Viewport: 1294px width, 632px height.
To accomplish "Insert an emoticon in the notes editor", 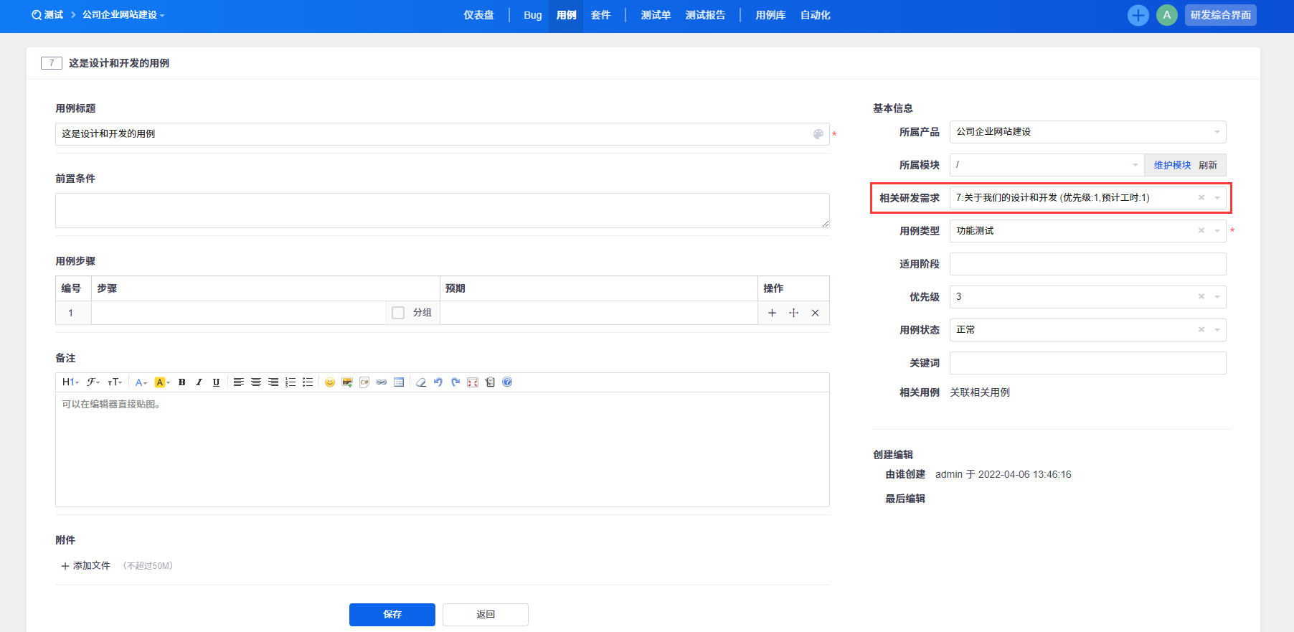I will click(330, 382).
